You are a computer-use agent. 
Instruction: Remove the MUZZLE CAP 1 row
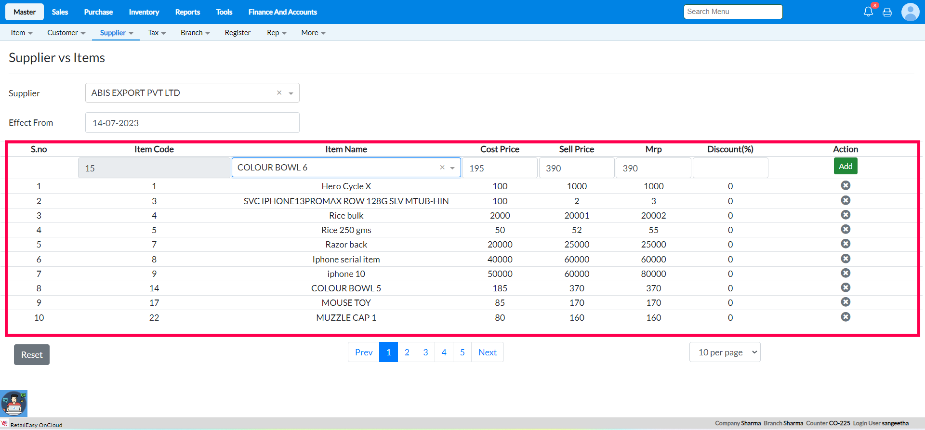pyautogui.click(x=846, y=317)
